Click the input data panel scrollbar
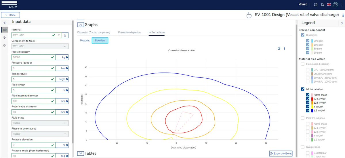Image resolution: width=345 pixels, height=158 pixels. [x=73, y=81]
